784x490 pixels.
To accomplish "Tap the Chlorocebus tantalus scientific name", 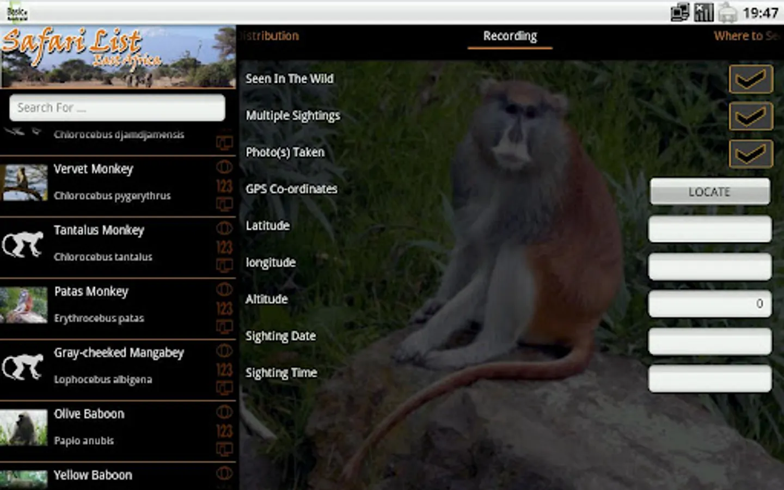I will pyautogui.click(x=103, y=257).
